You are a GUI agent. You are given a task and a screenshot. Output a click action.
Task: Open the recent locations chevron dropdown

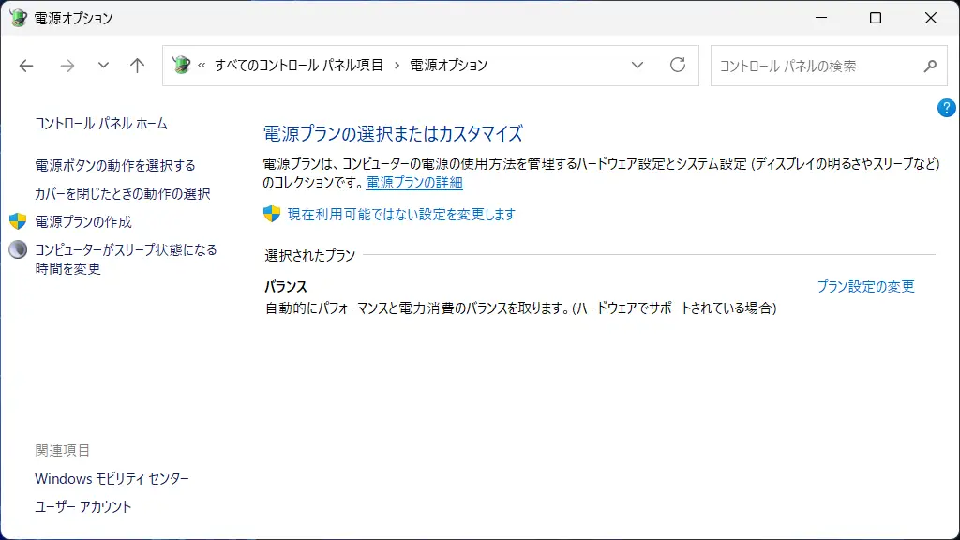[x=103, y=66]
